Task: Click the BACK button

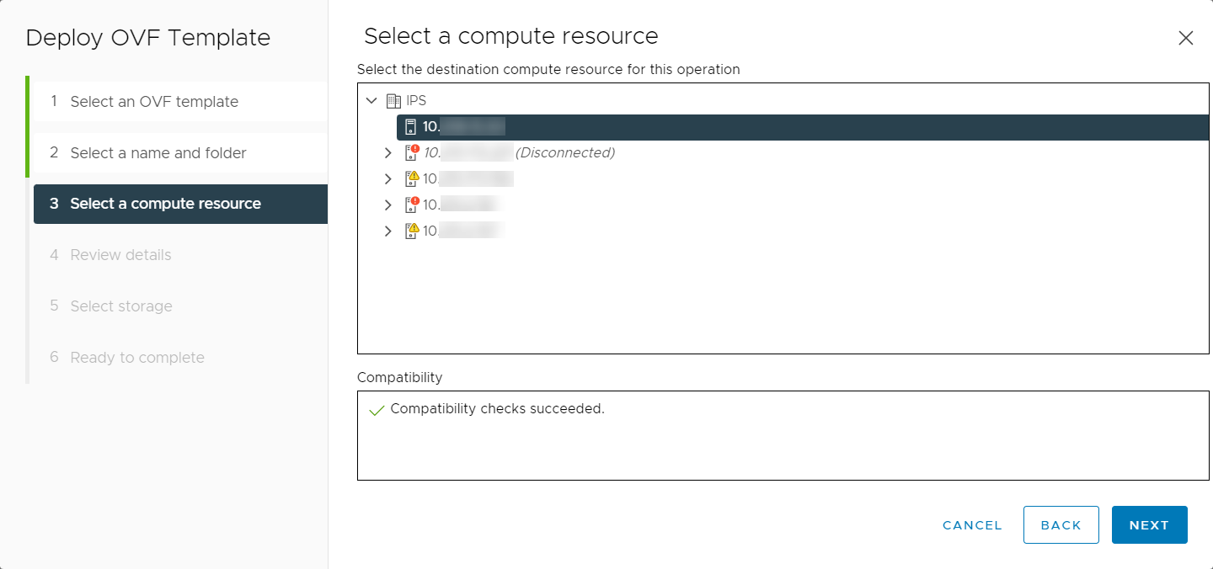Action: click(1061, 525)
